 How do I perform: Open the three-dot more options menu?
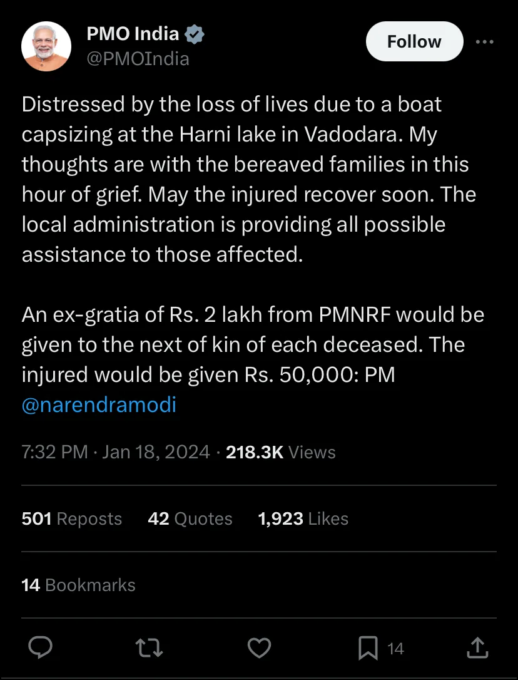[485, 41]
